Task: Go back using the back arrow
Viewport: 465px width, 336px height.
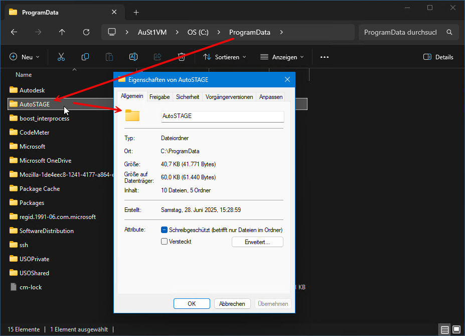Action: [14, 32]
